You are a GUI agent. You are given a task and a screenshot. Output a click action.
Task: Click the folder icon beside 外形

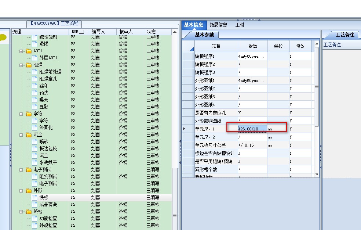(x=29, y=191)
